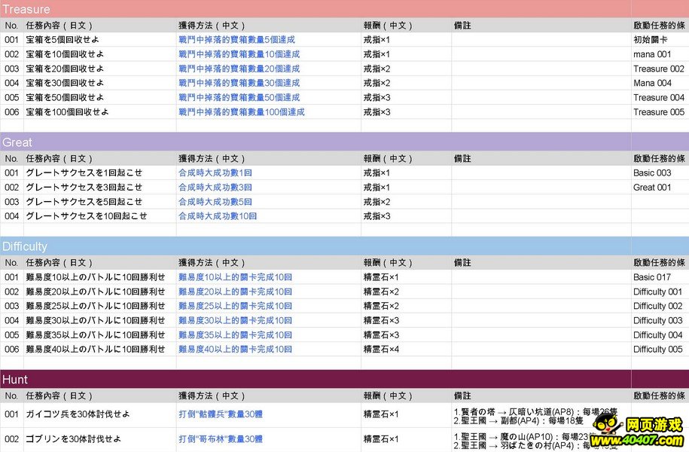This screenshot has height=452, width=689.
Task: Click Difficulty 005 condition cell
Action: tap(660, 349)
